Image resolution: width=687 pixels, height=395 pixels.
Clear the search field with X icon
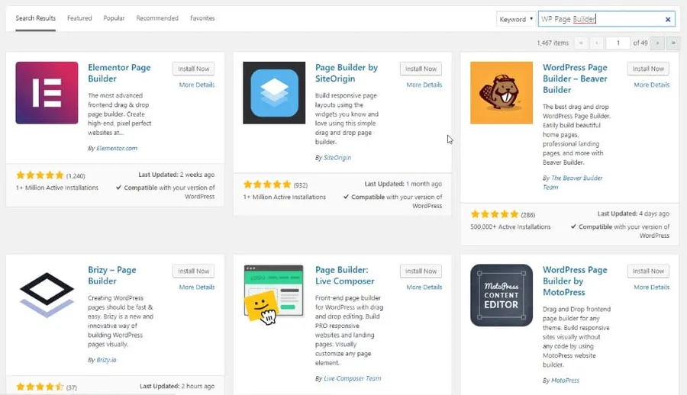[x=668, y=19]
